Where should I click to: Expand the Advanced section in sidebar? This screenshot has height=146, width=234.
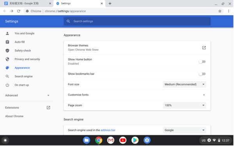(x=27, y=95)
